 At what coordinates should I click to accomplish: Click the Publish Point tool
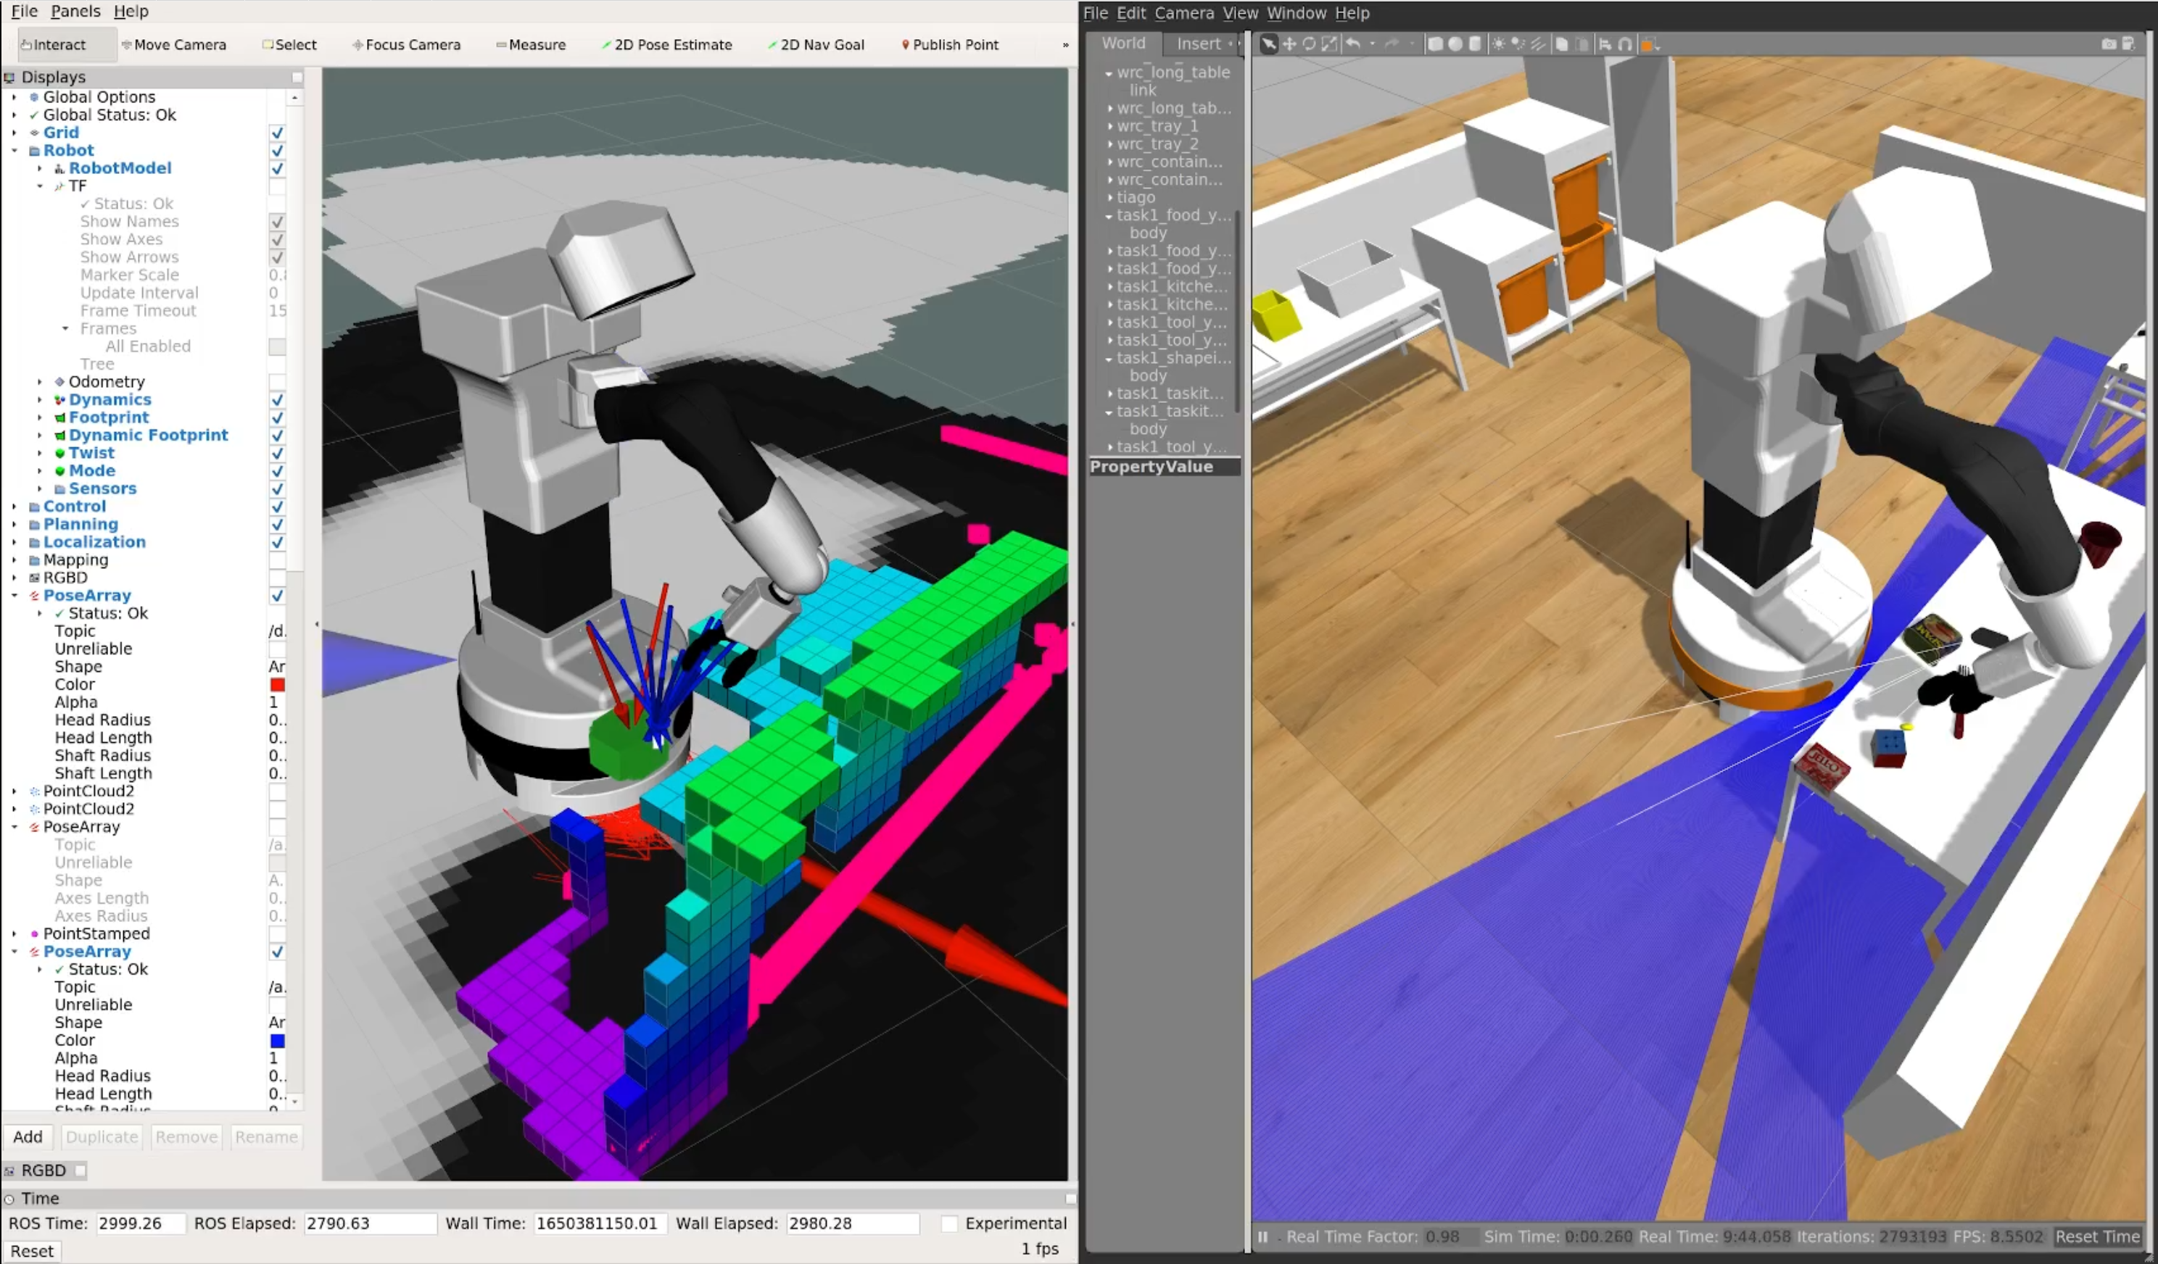tap(957, 43)
